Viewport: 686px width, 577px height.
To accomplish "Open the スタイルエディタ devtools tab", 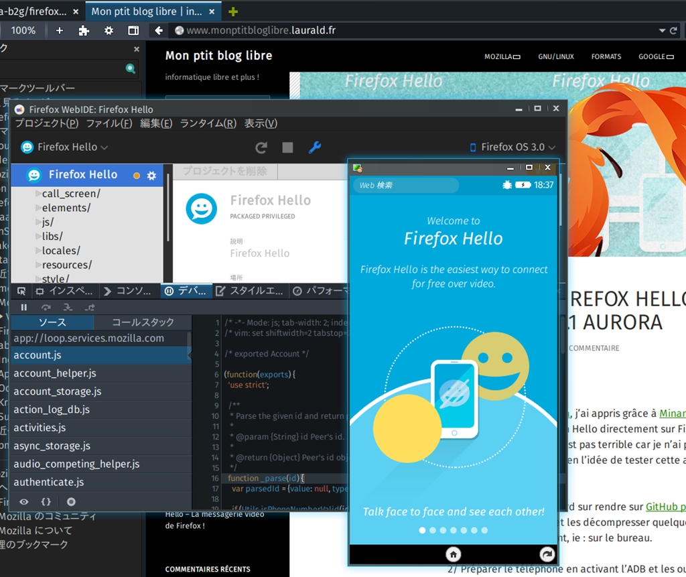I will pyautogui.click(x=251, y=291).
